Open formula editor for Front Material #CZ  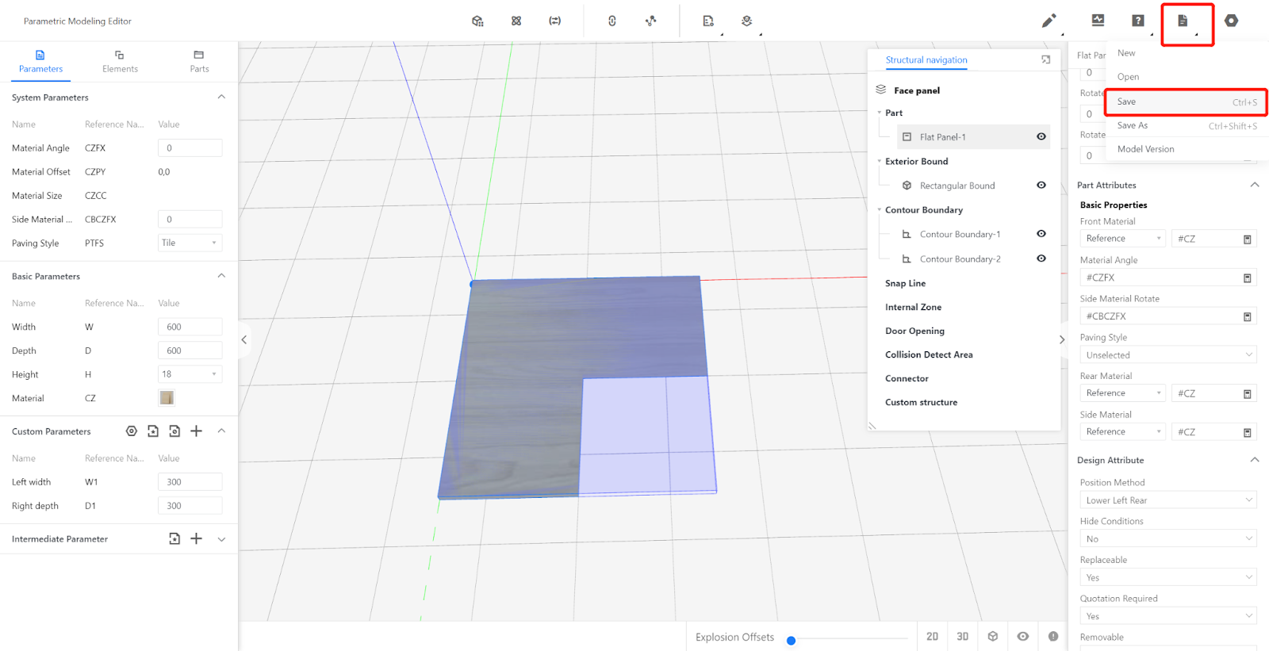[x=1248, y=239]
